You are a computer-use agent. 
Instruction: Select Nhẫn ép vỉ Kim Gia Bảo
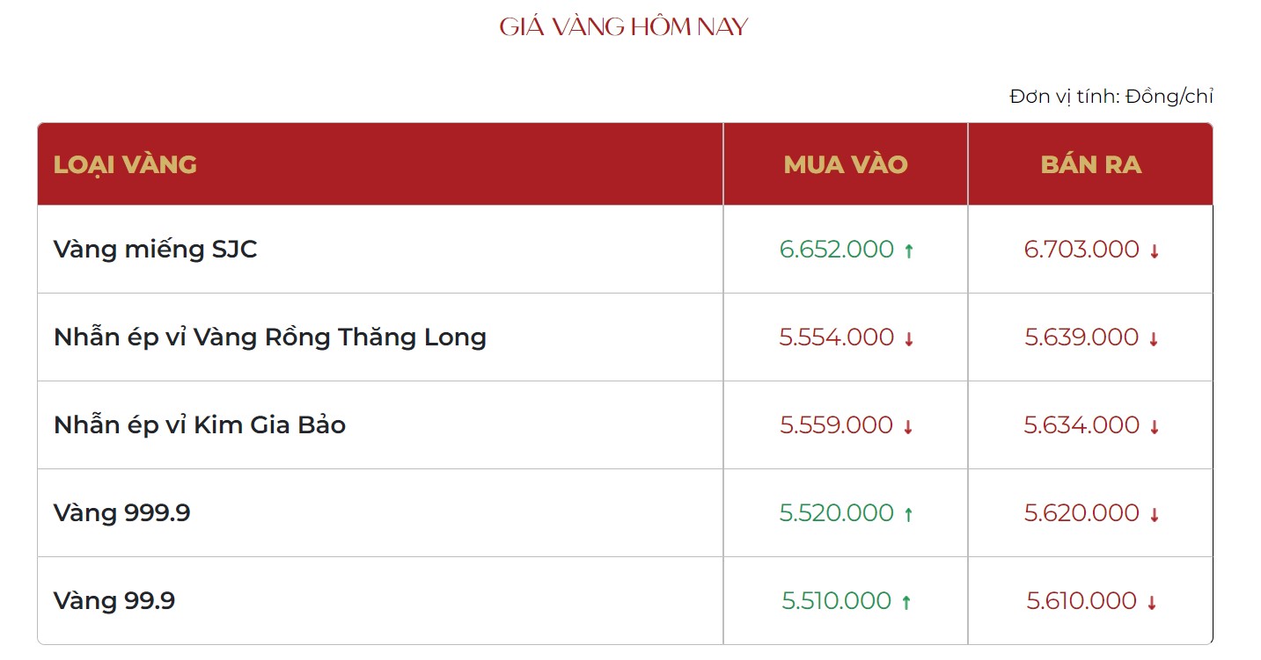pyautogui.click(x=200, y=425)
